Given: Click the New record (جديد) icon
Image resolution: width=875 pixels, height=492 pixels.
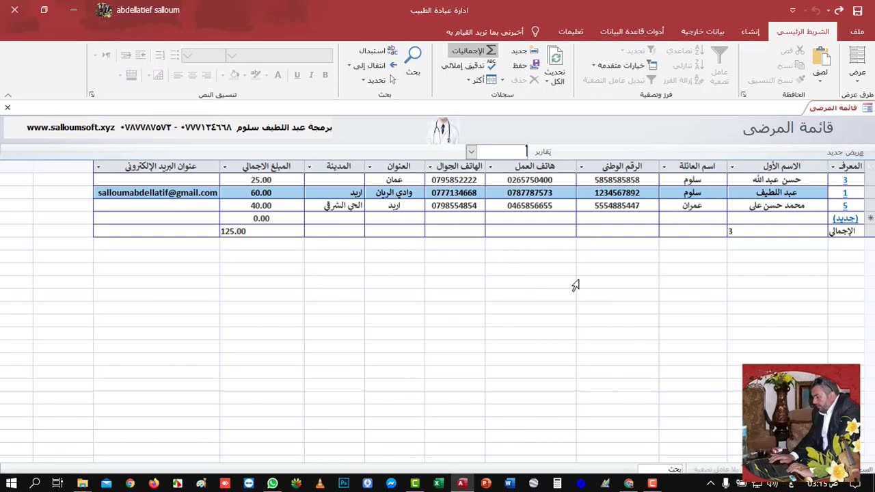Looking at the screenshot, I should point(534,51).
